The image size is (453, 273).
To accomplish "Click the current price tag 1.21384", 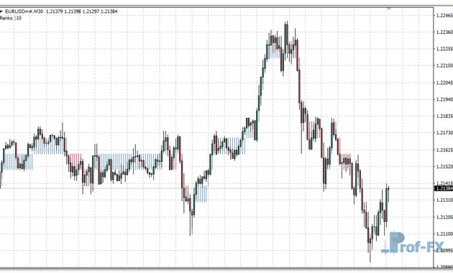I will pyautogui.click(x=444, y=188).
